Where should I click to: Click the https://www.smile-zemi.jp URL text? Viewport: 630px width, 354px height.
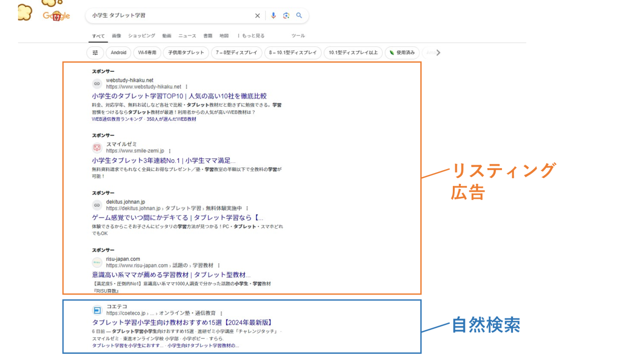click(x=135, y=151)
